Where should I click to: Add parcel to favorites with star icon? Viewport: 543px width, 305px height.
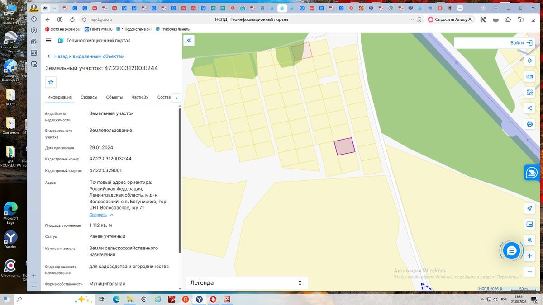click(51, 82)
